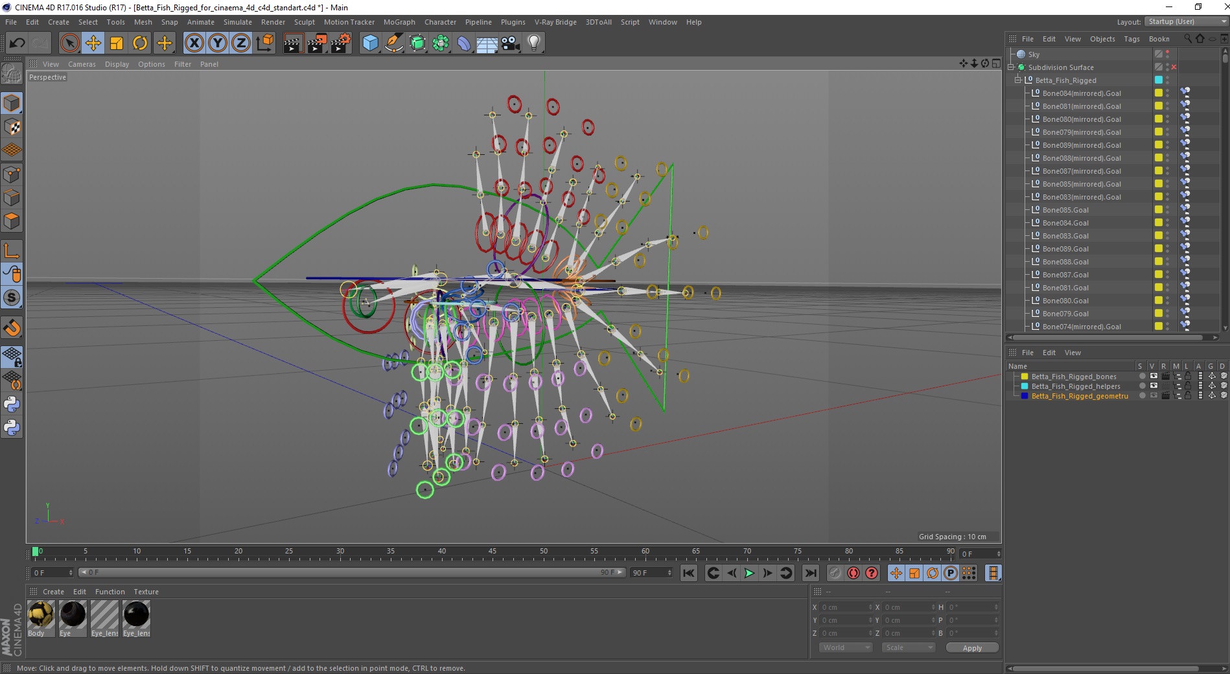Open the Bend deformer icon
The height and width of the screenshot is (674, 1230).
(x=464, y=43)
